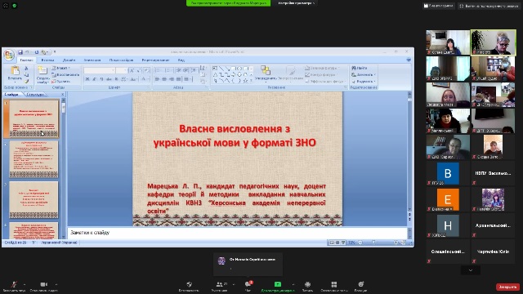This screenshot has height=294, width=523.
Task: Click the Paste clipboard icon
Action: (15, 71)
